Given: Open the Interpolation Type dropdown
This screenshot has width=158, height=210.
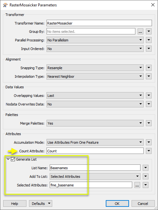Looking at the screenshot, I should (x=95, y=76).
